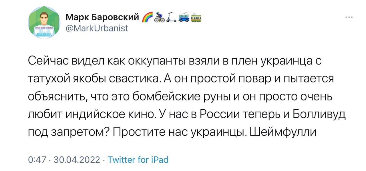Open the Twitter for iPad source link
The width and height of the screenshot is (366, 171).
pyautogui.click(x=138, y=160)
